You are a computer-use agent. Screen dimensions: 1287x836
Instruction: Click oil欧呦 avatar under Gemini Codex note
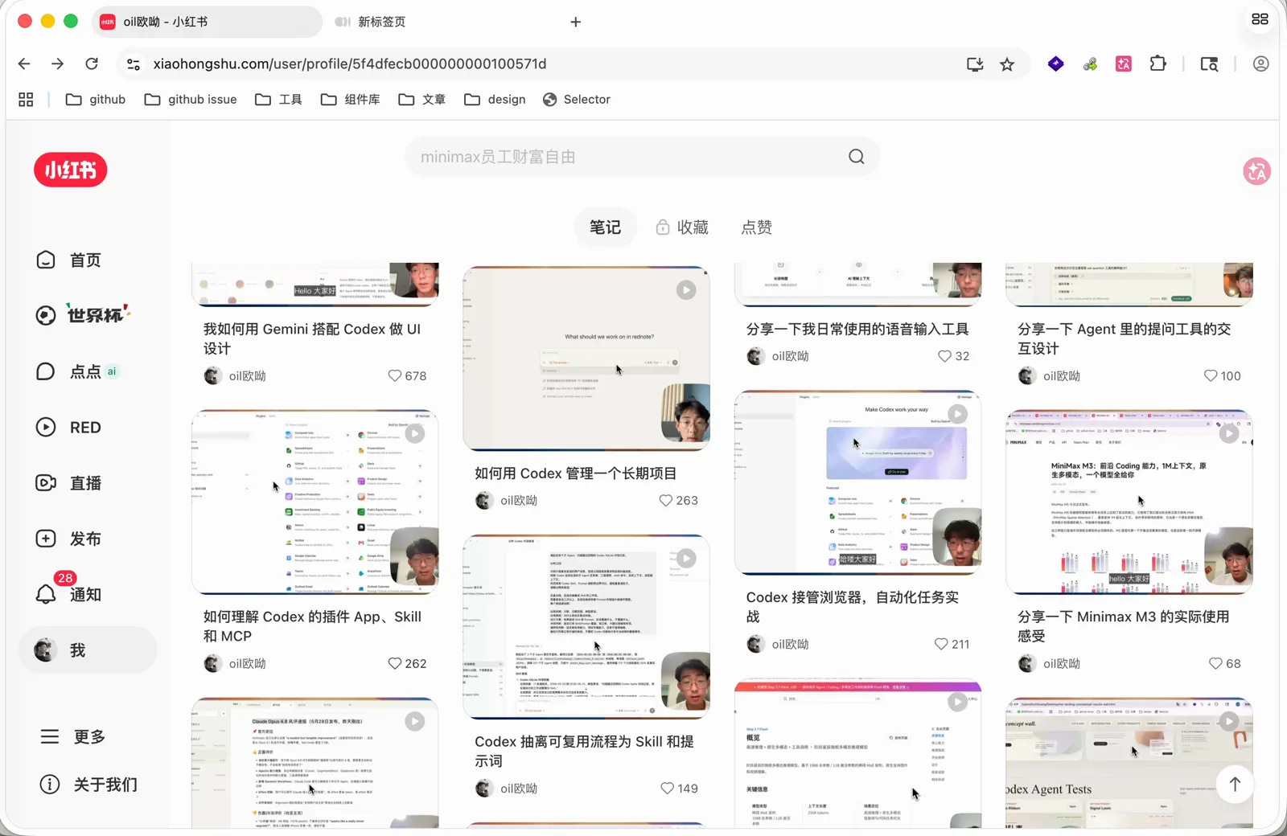point(212,375)
